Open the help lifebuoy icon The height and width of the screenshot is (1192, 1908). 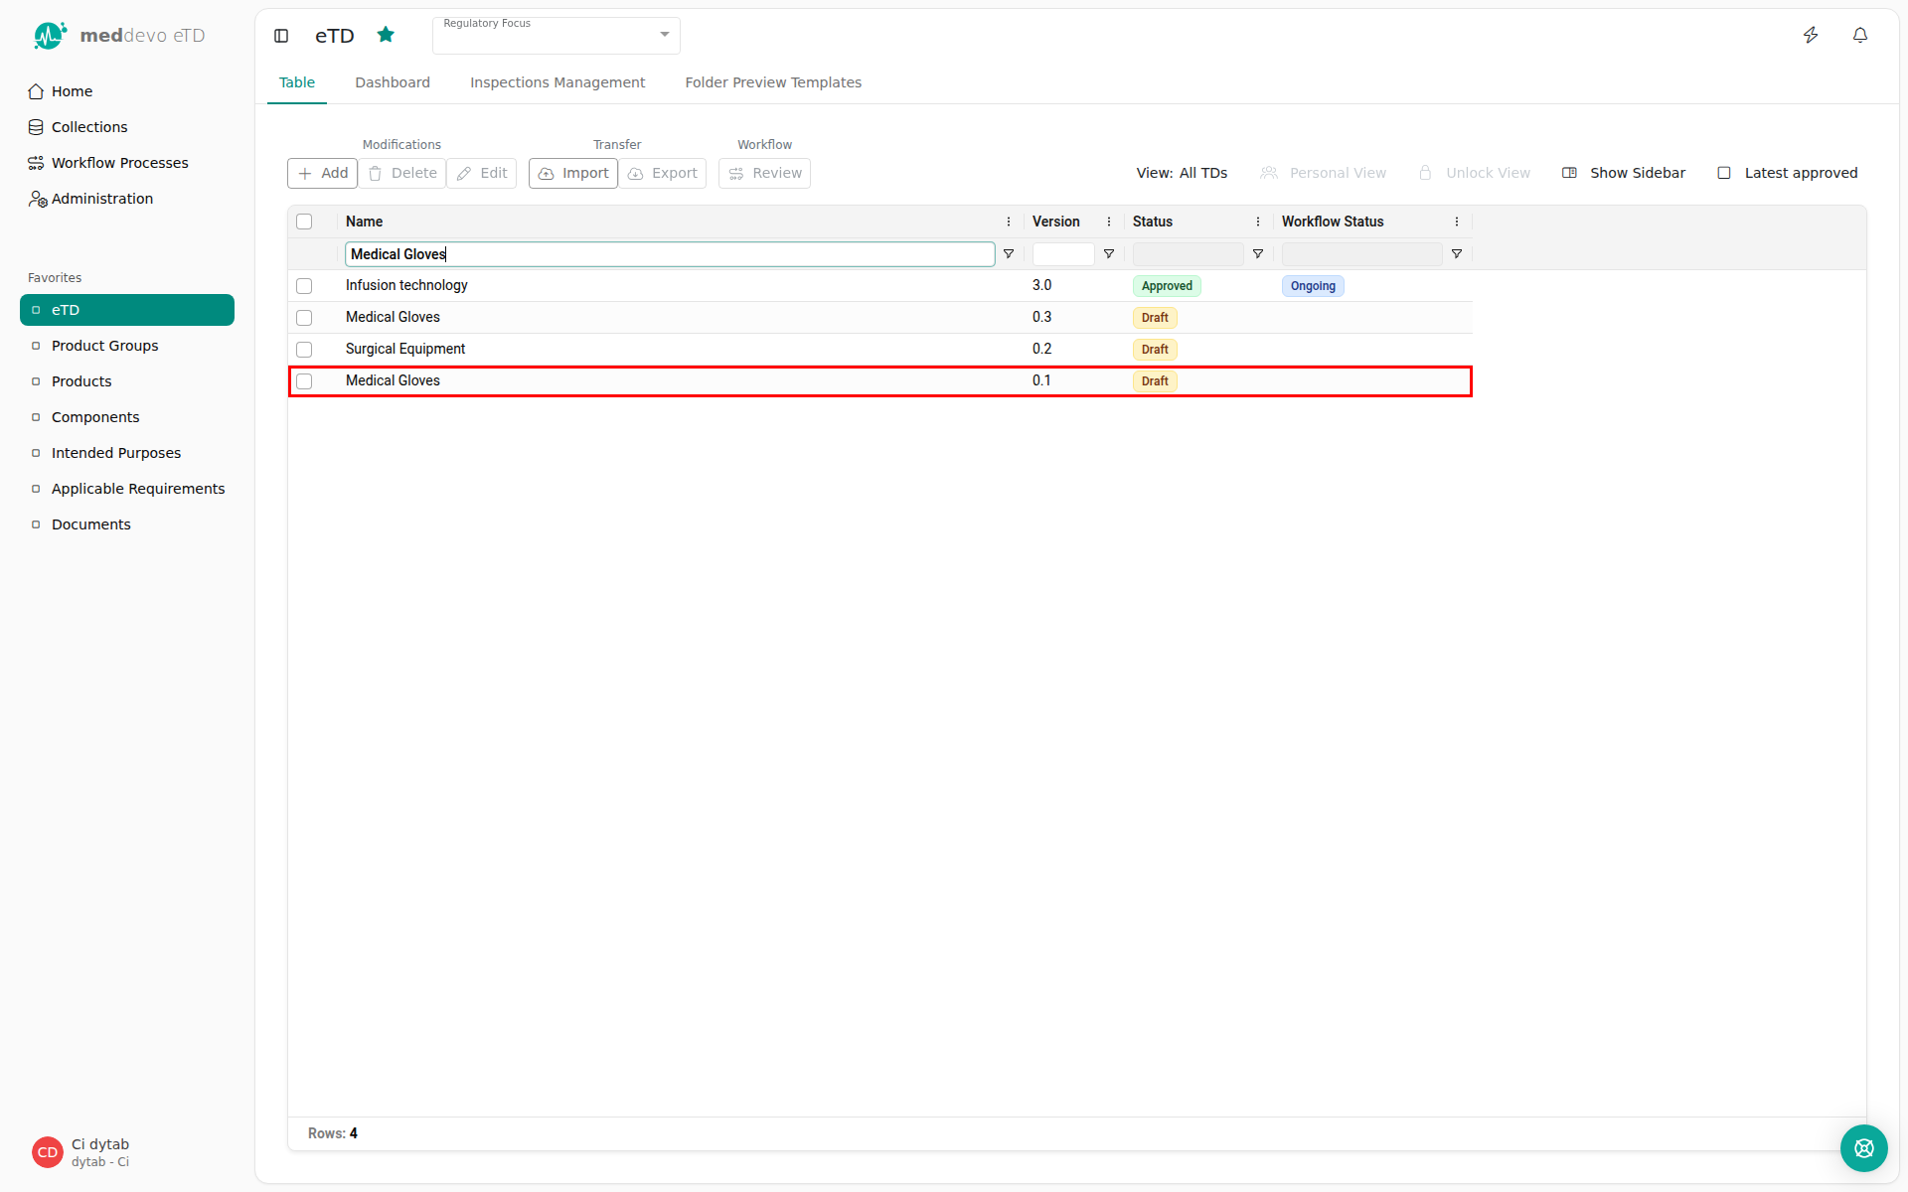point(1863,1148)
